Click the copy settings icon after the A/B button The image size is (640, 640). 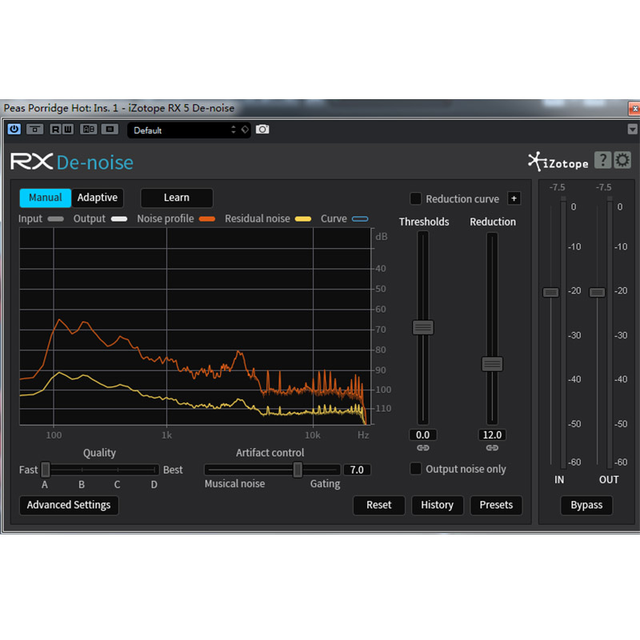pyautogui.click(x=110, y=130)
